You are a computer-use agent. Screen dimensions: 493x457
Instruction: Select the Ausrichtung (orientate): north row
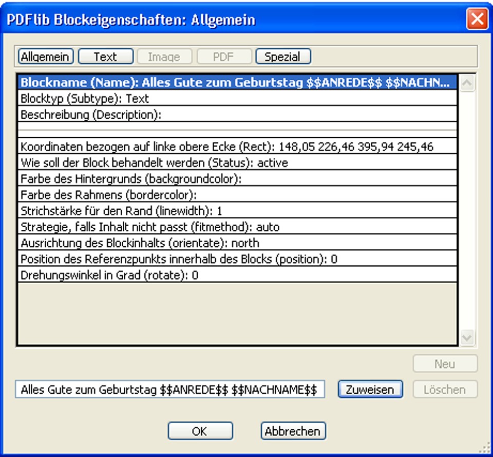tap(237, 243)
